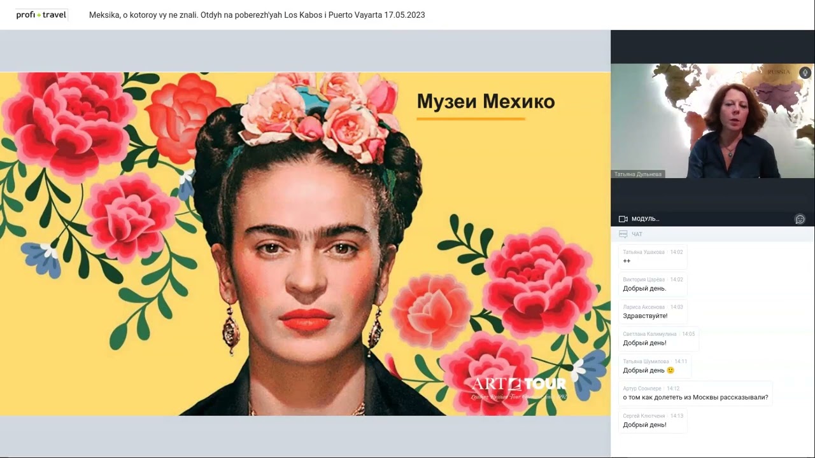Click the ART TOUR logo on the slide

point(518,387)
